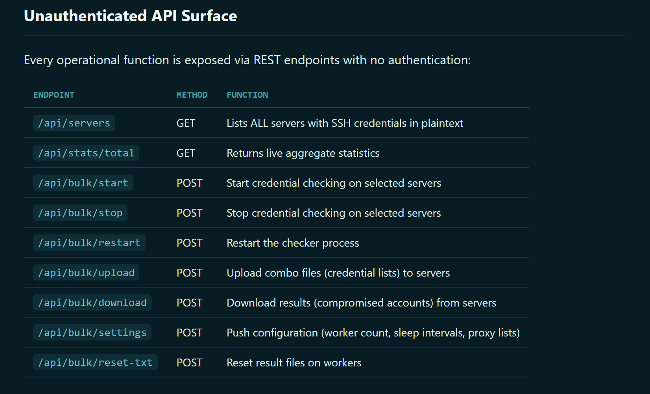Click 'Restart the checker process' description
Viewport: 650px width, 394px height.
coord(293,243)
